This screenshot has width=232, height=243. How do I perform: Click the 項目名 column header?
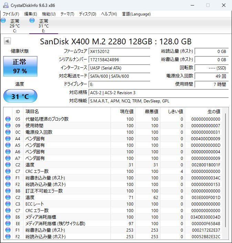click(x=67, y=111)
